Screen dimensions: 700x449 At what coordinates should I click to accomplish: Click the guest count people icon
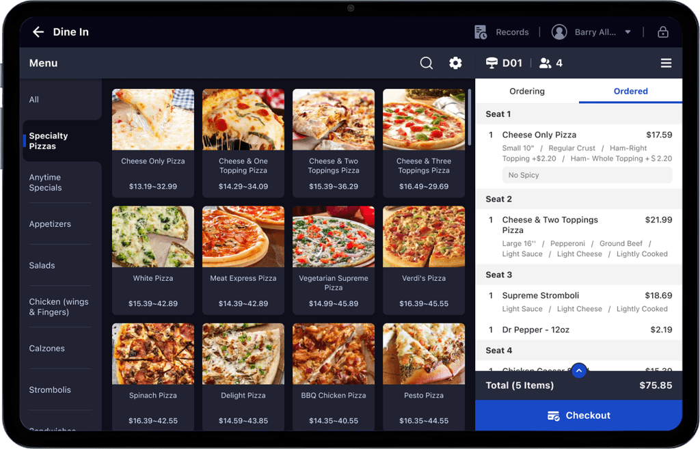pos(545,63)
